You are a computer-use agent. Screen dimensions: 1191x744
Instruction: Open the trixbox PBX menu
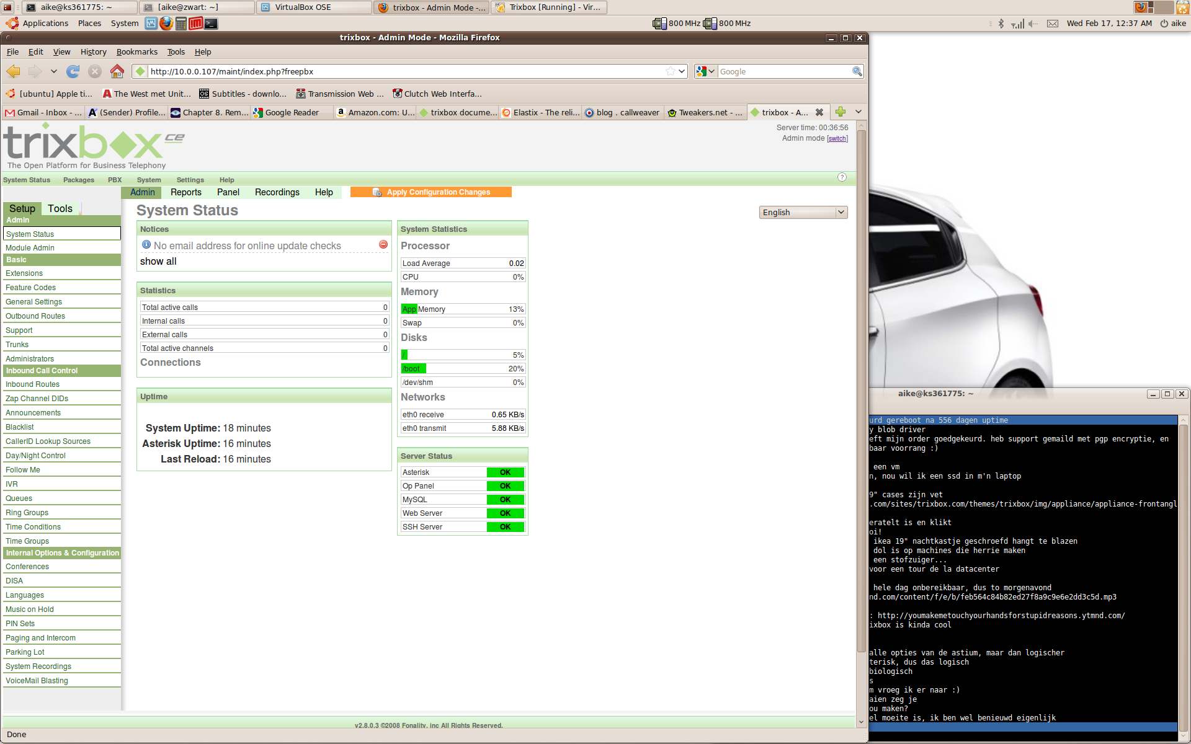coord(115,180)
